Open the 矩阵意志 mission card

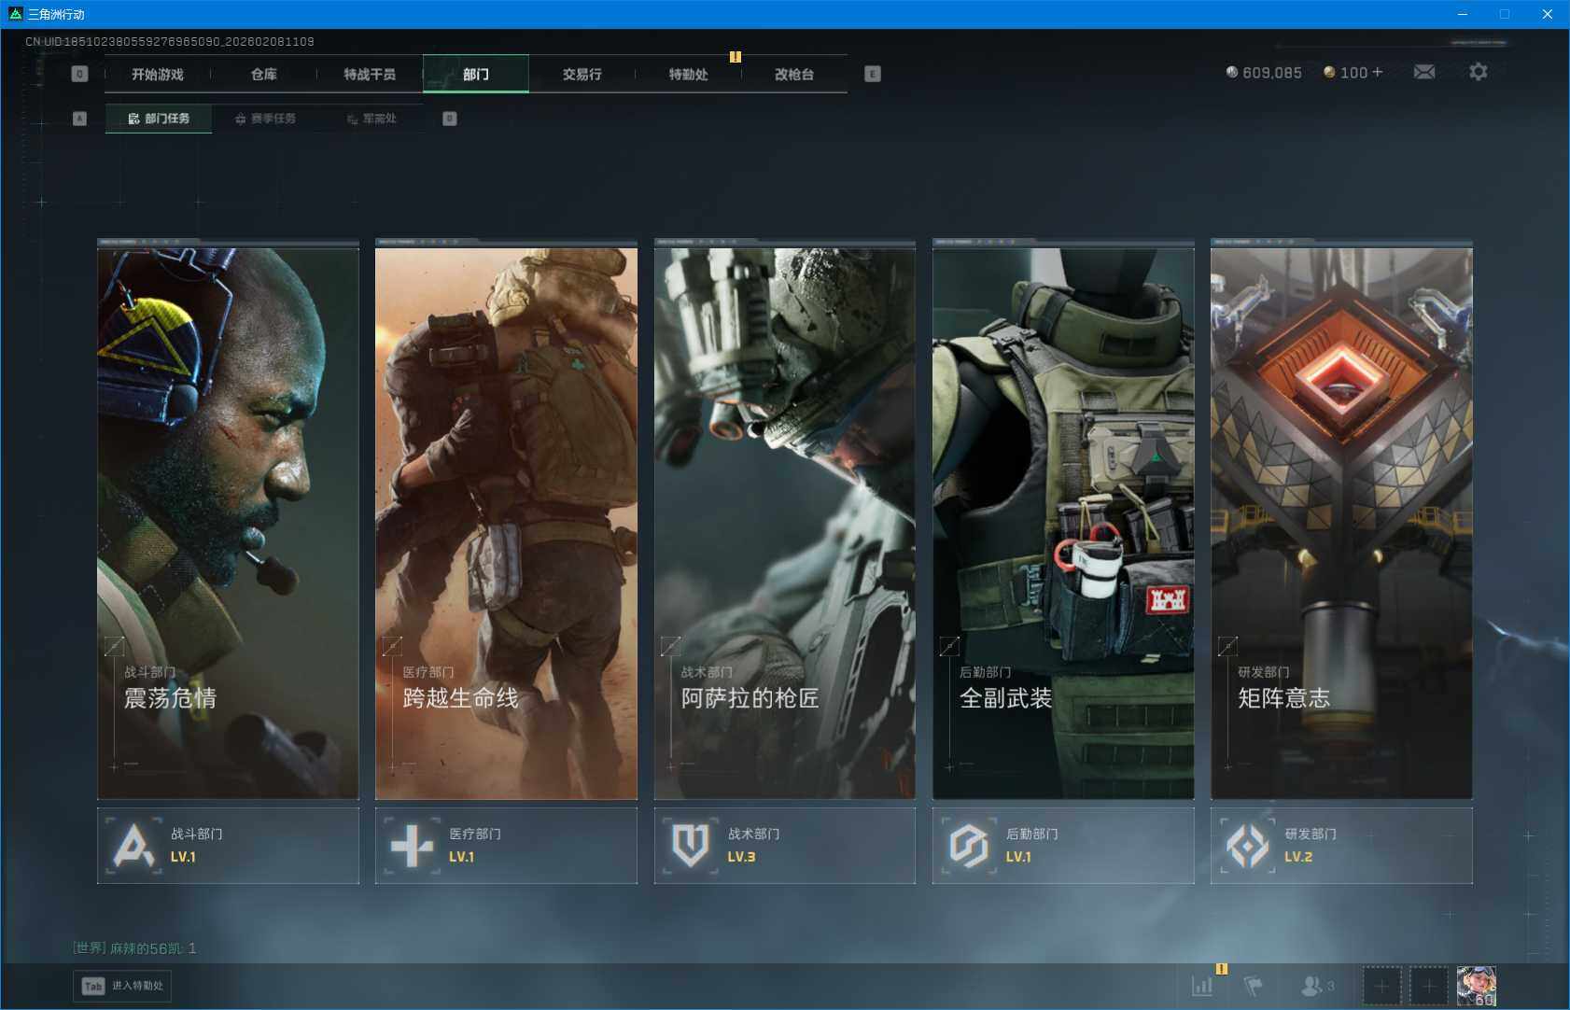coord(1340,523)
